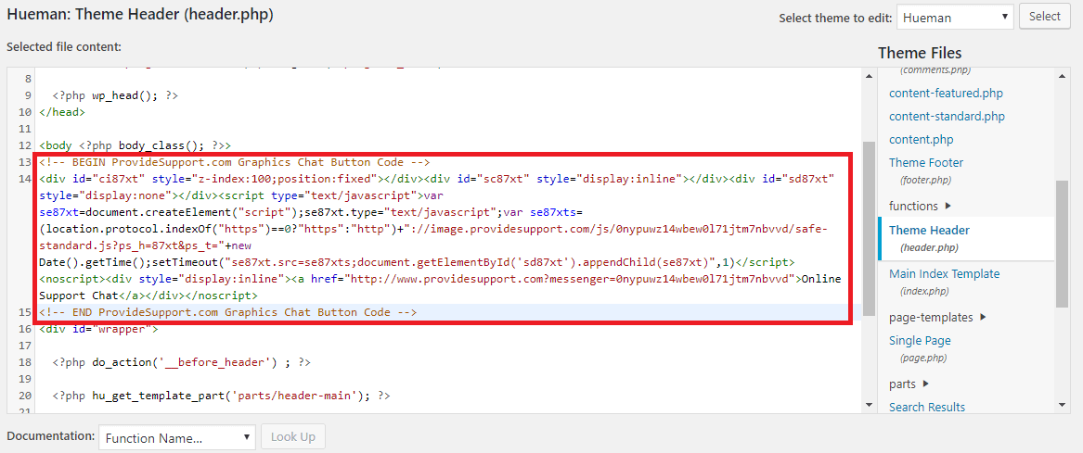Open content-standard.php file
1083x453 pixels.
click(947, 116)
